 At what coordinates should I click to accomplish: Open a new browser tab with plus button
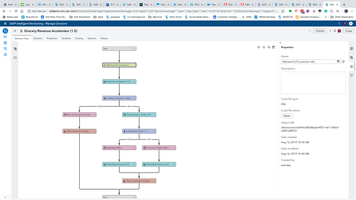344,4
